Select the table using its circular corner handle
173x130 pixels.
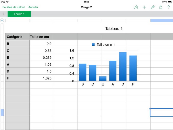tap(2, 20)
